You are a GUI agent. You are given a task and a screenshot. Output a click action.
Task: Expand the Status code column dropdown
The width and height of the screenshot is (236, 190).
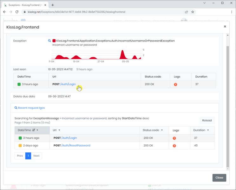tap(162, 130)
